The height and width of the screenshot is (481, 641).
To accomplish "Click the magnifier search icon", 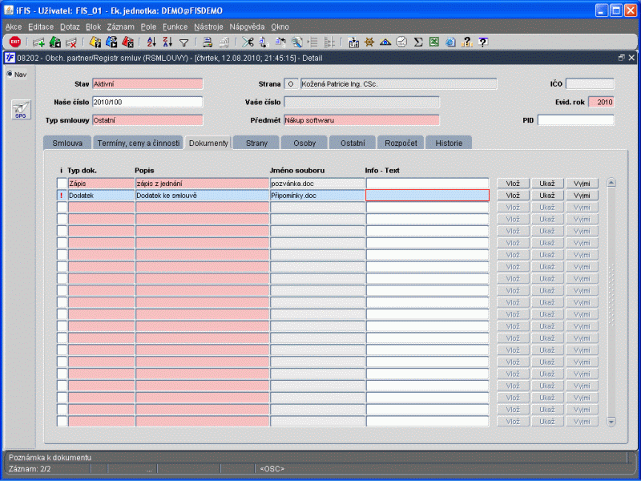I will (296, 42).
